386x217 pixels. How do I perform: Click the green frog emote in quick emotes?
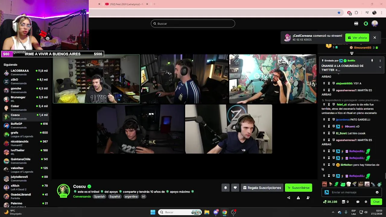coord(343,184)
